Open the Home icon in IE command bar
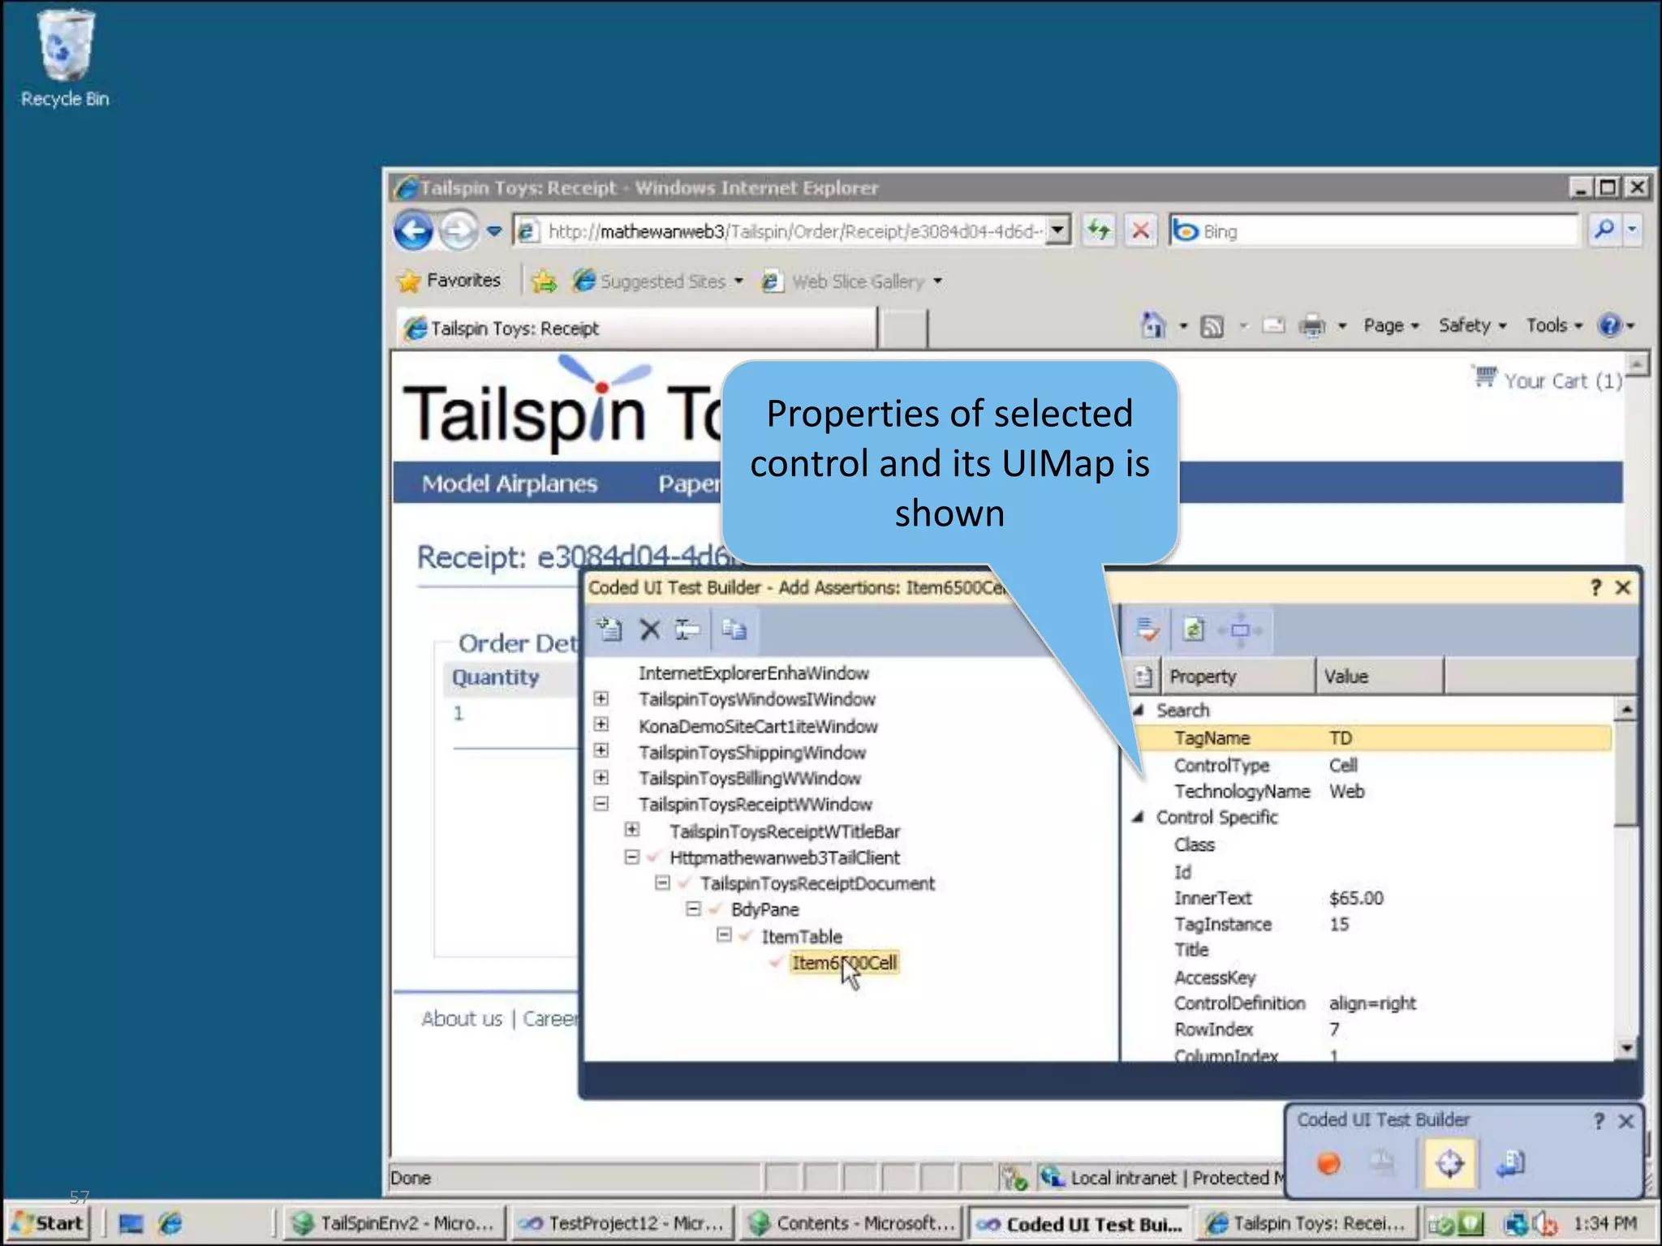This screenshot has width=1662, height=1246. [x=1153, y=325]
